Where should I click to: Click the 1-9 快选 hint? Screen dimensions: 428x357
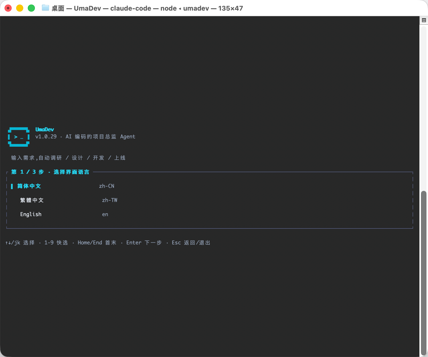point(56,243)
